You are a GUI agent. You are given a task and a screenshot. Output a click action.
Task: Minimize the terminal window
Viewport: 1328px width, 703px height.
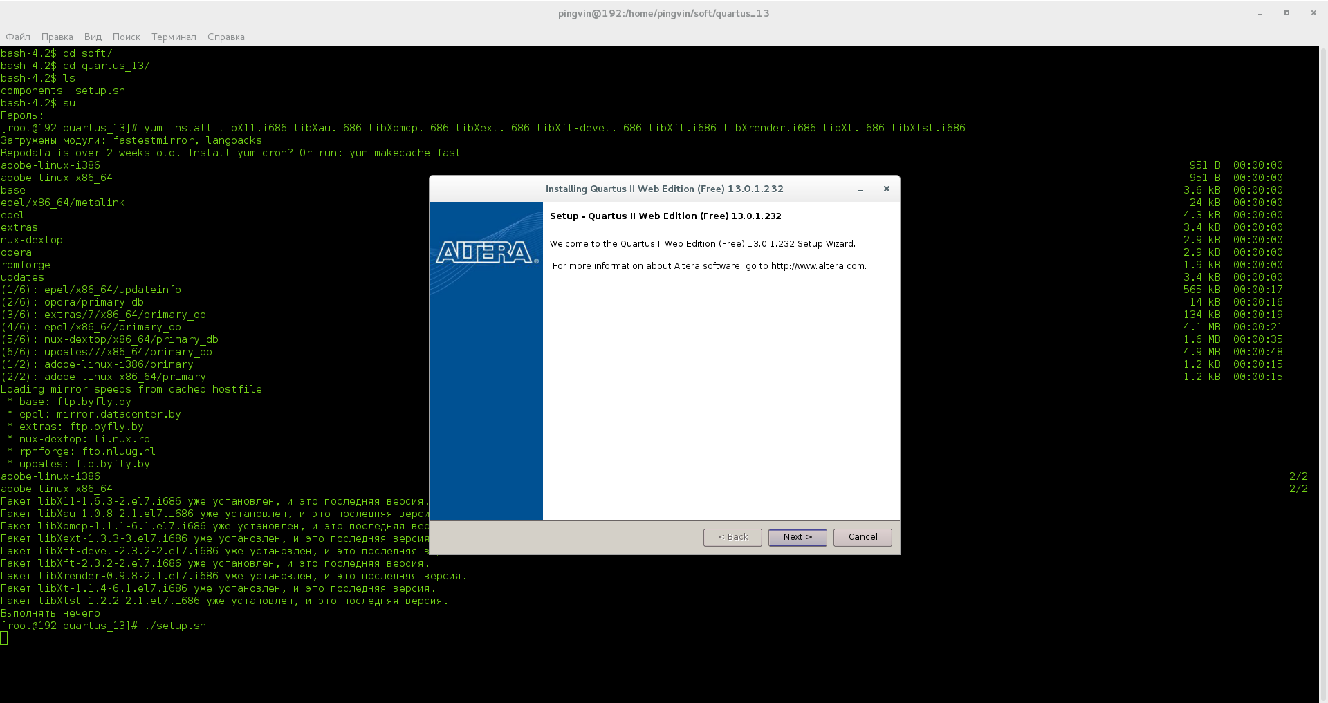[x=1259, y=12]
